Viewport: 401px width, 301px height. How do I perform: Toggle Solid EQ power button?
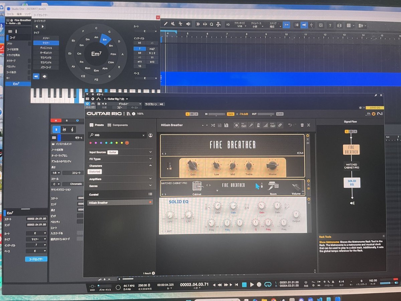[x=308, y=199]
